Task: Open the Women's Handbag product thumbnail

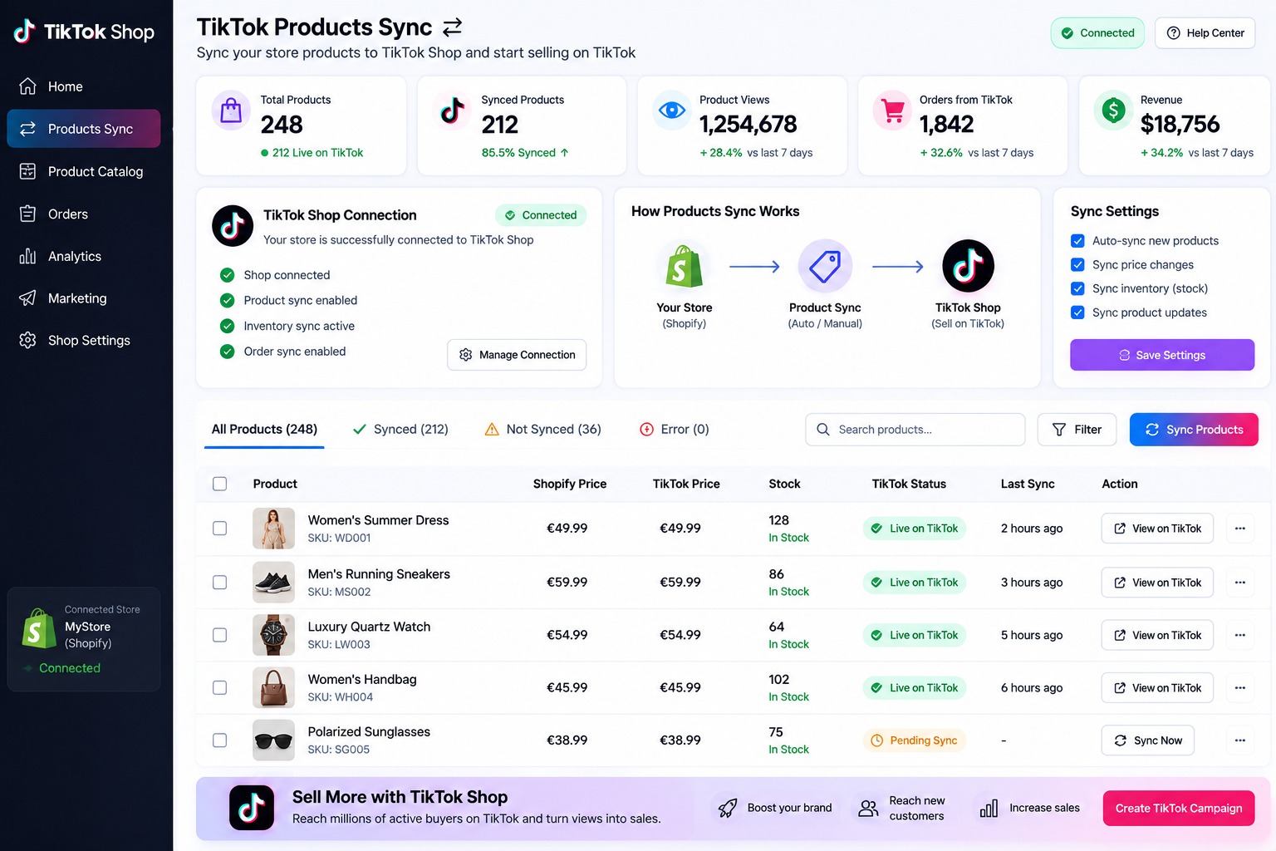Action: (273, 688)
